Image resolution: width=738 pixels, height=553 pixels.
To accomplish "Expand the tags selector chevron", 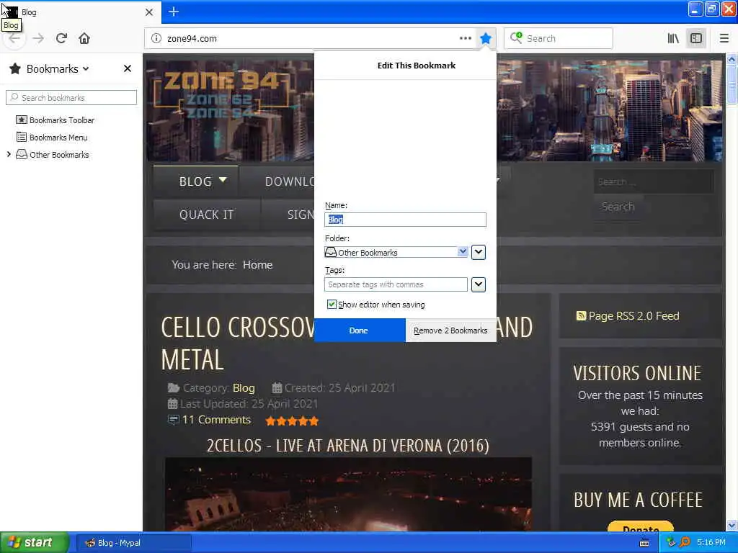I will pos(479,284).
